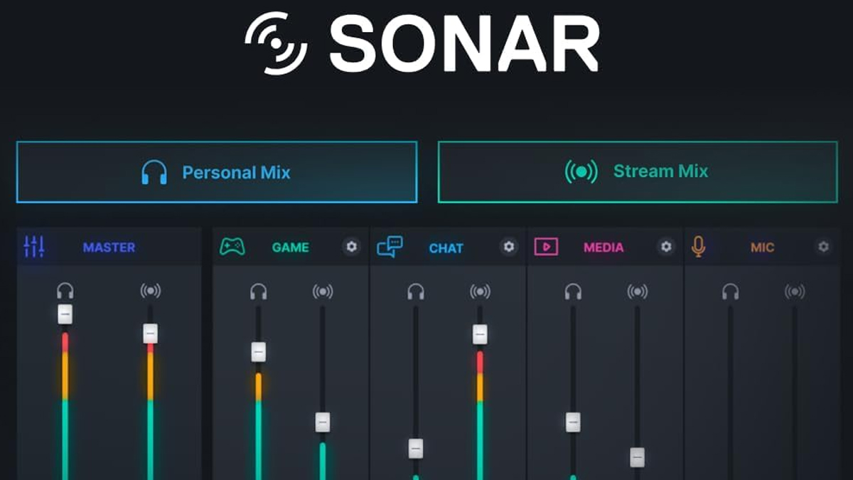Click Master channel stream broadcast icon

(x=150, y=291)
